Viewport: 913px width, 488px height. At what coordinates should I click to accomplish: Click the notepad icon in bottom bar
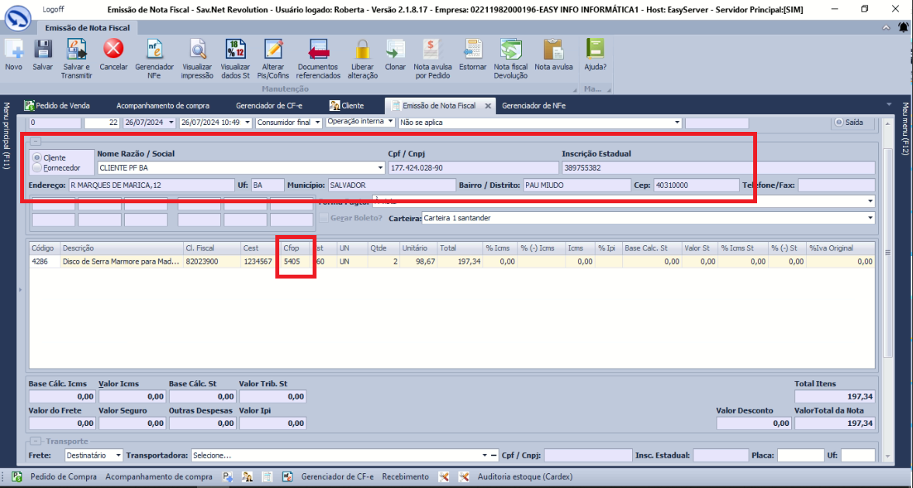pos(268,476)
